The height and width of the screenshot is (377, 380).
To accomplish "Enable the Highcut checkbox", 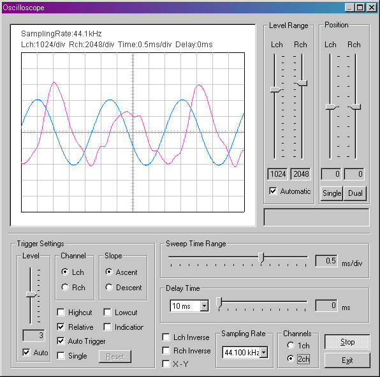I will pos(61,313).
